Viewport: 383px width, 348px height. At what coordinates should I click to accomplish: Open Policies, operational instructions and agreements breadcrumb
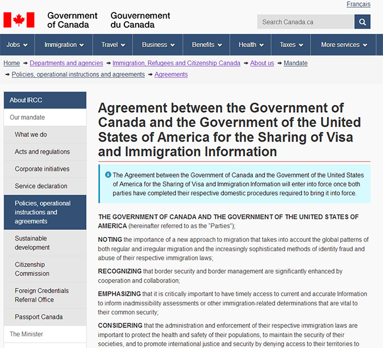point(78,74)
